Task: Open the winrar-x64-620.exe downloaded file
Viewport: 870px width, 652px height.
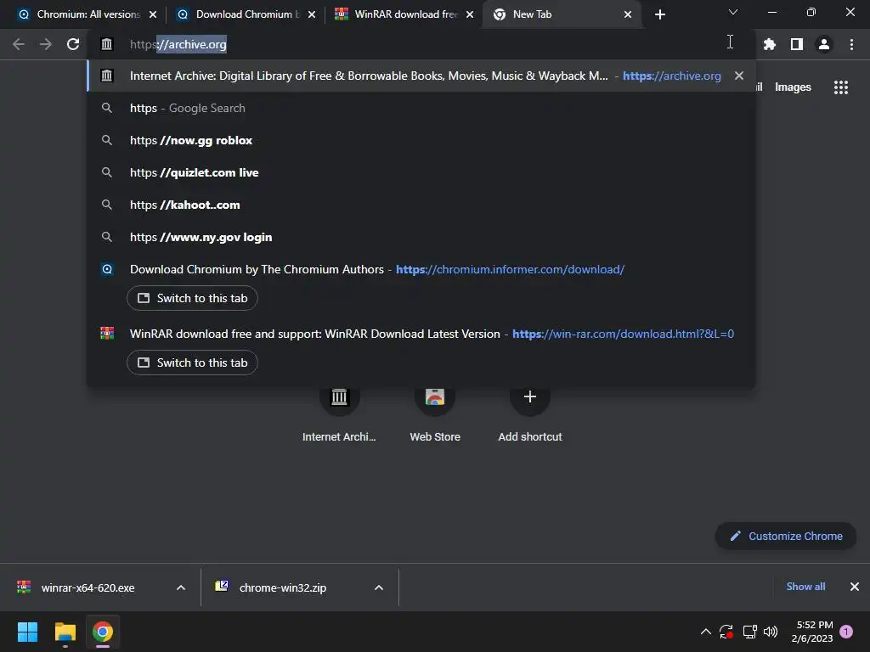Action: pos(88,587)
